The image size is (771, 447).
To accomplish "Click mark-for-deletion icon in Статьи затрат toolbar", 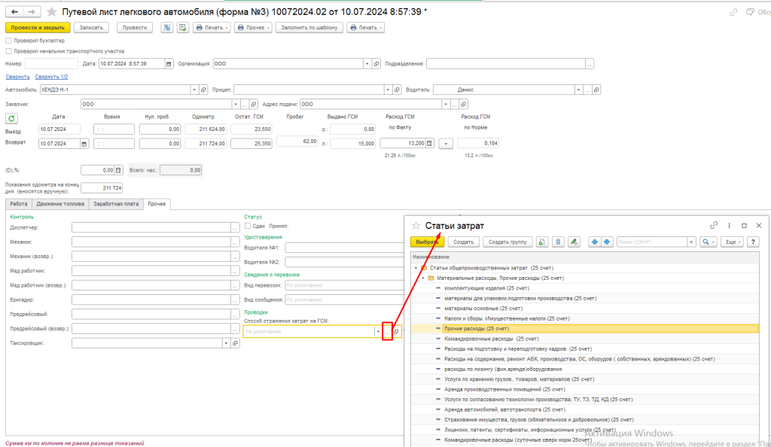I will pyautogui.click(x=574, y=242).
